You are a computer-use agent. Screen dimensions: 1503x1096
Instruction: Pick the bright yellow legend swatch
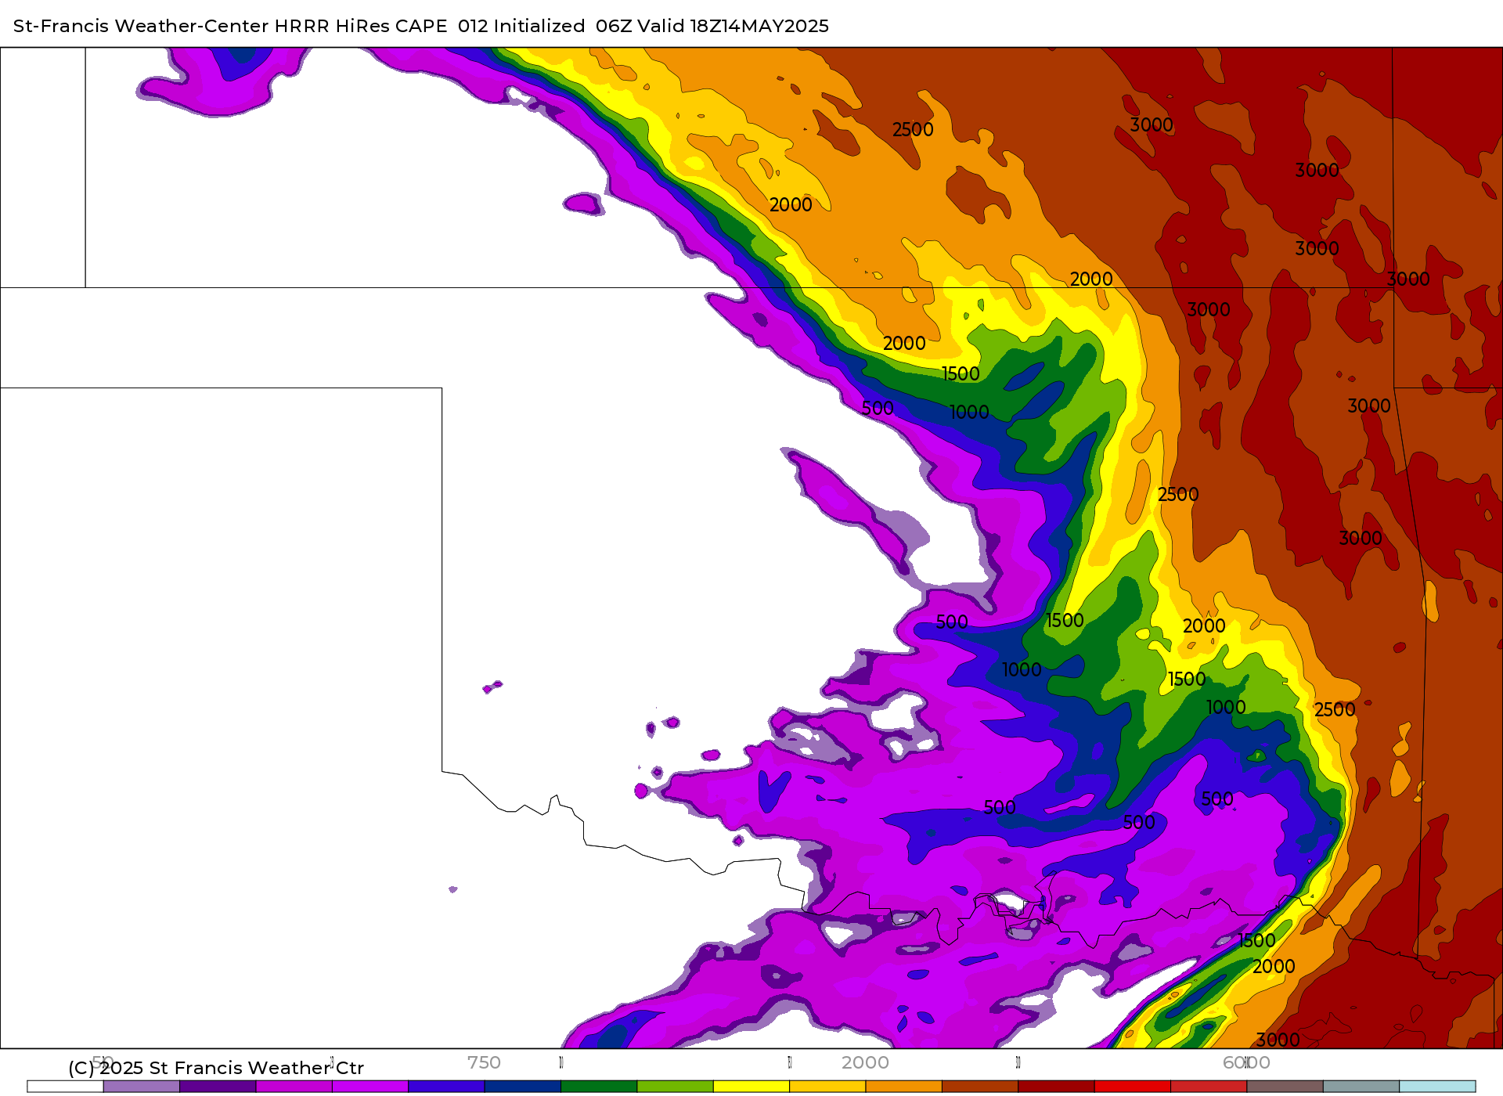[x=751, y=1087]
